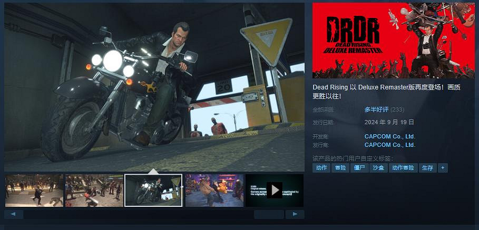The height and width of the screenshot is (230, 479).
Task: Open developer CAPCOM Co., Ltd. link
Action: [390, 137]
